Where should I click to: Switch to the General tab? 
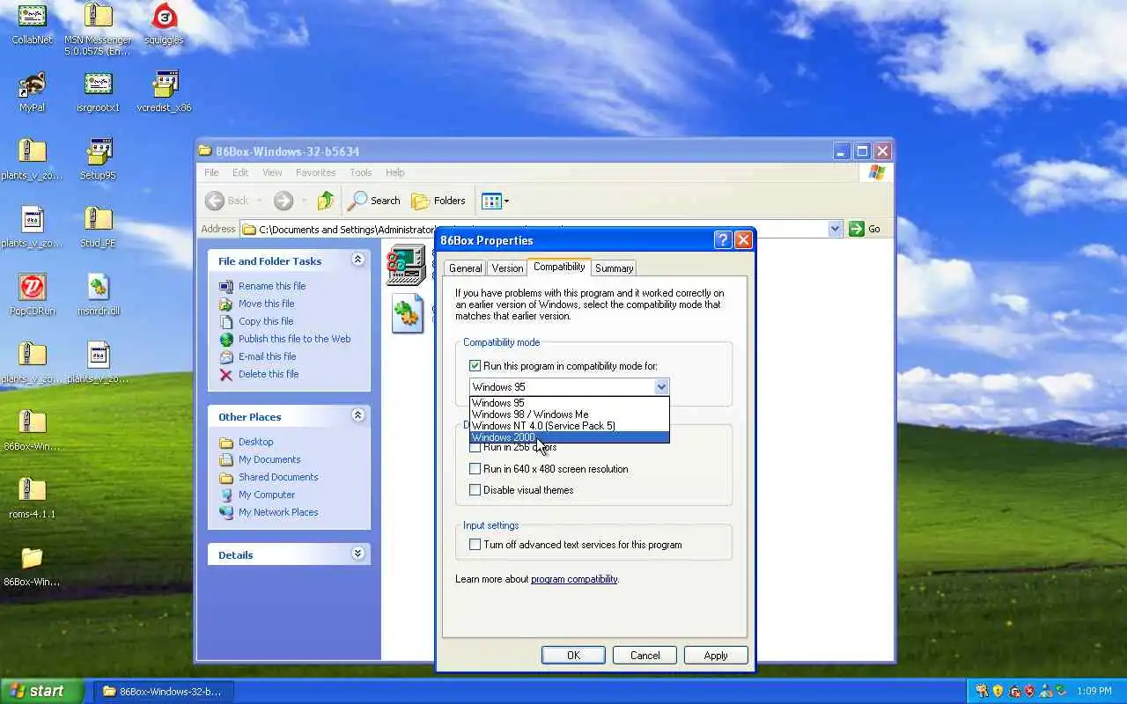(x=465, y=268)
